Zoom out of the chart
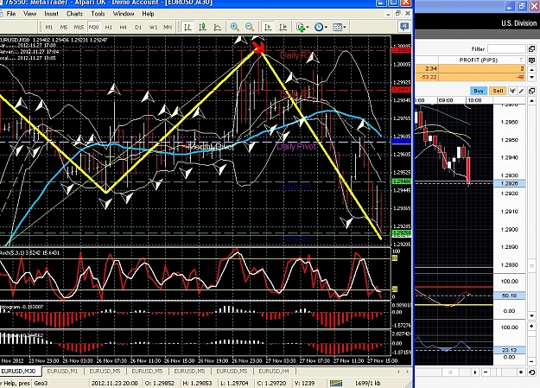 (x=250, y=27)
